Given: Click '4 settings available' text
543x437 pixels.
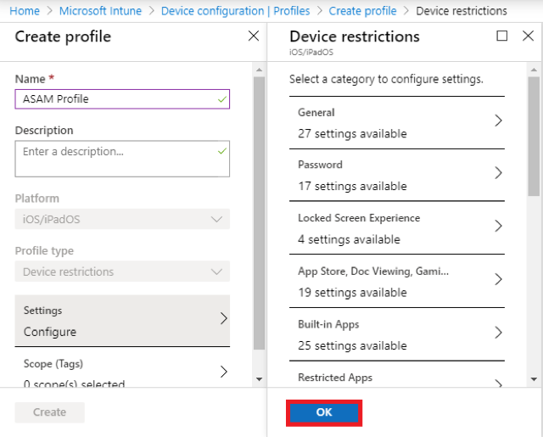Looking at the screenshot, I should [349, 239].
